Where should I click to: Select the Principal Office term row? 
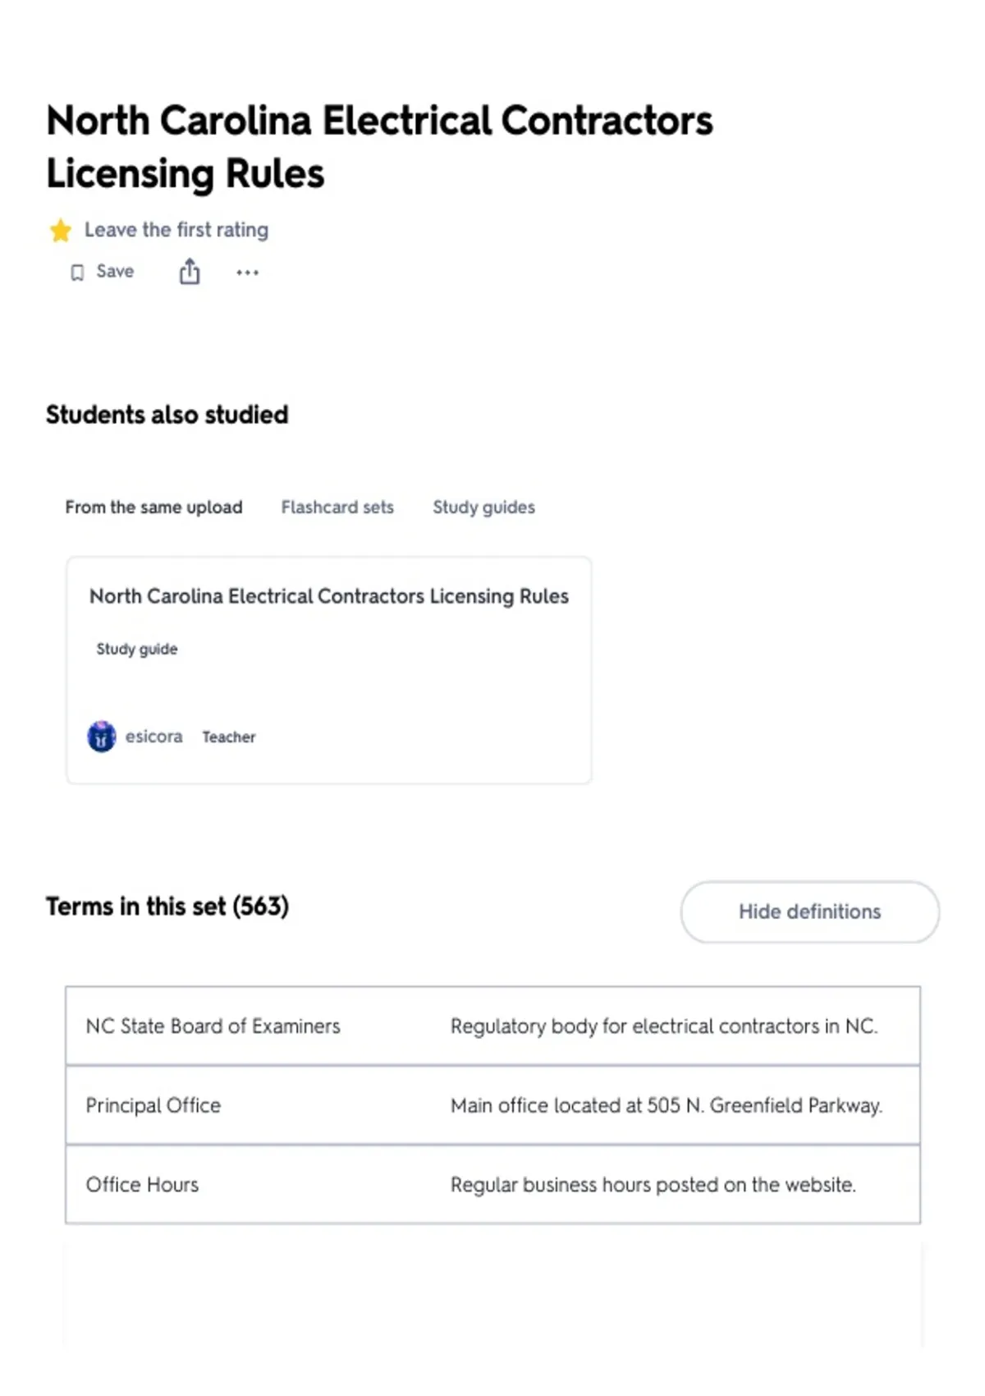492,1105
